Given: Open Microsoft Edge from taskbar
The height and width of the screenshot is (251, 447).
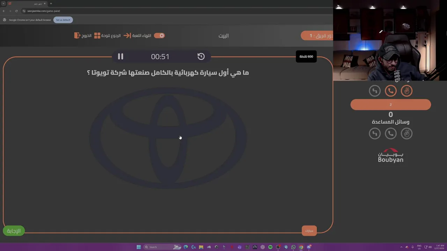Looking at the screenshot, I should (186, 247).
